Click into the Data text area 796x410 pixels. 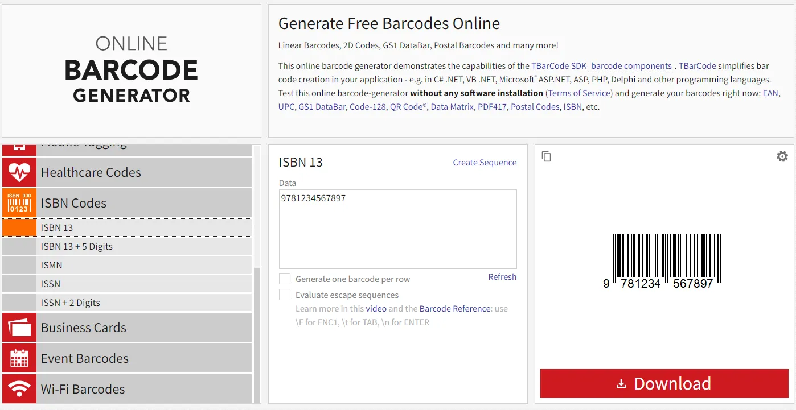pyautogui.click(x=397, y=229)
